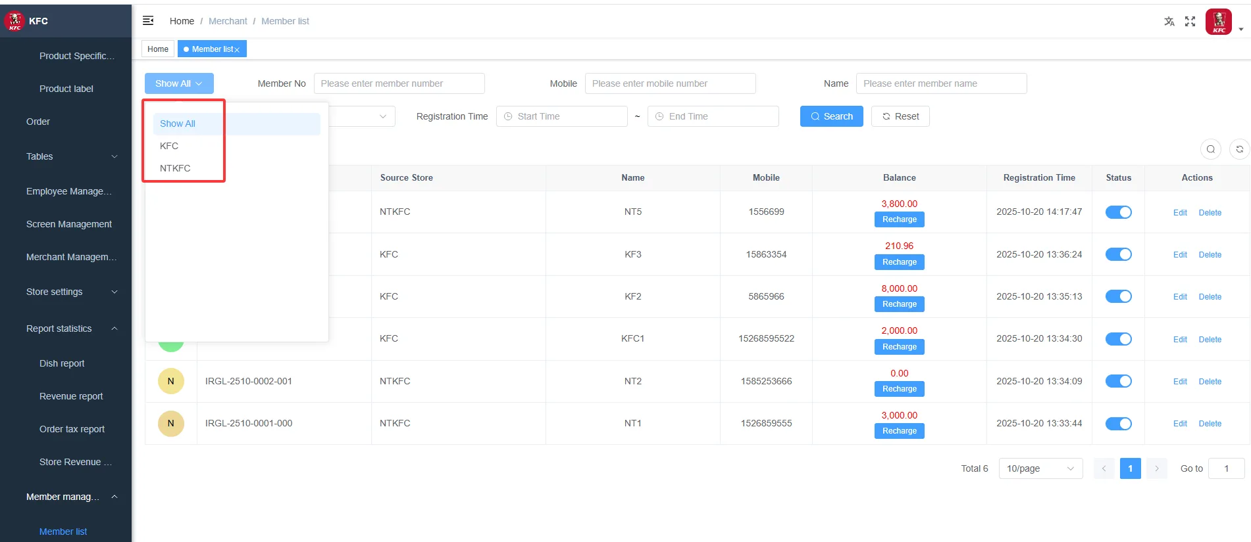Focus the member Name input field

tap(942, 83)
